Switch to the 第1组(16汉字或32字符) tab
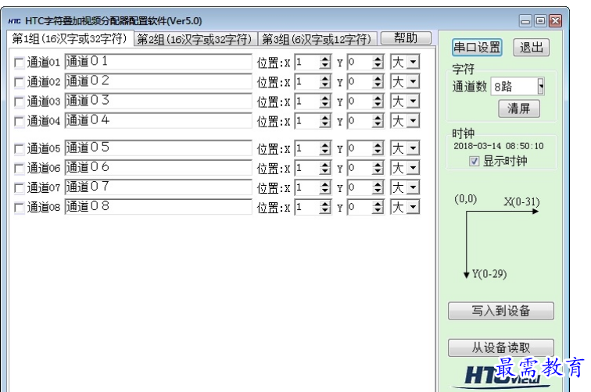The width and height of the screenshot is (591, 392). pyautogui.click(x=70, y=39)
